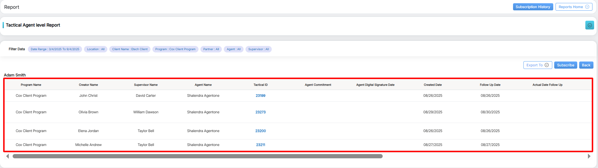This screenshot has height=168, width=598.
Task: Sort by Follow Up Date column header
Action: [x=490, y=85]
